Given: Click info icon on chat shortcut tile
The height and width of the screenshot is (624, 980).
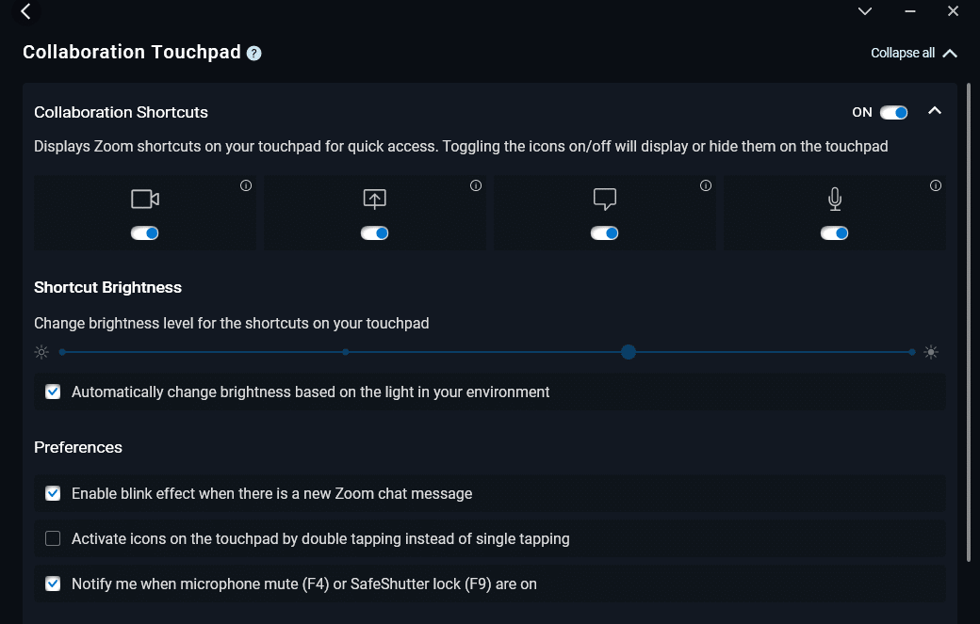Looking at the screenshot, I should point(706,185).
